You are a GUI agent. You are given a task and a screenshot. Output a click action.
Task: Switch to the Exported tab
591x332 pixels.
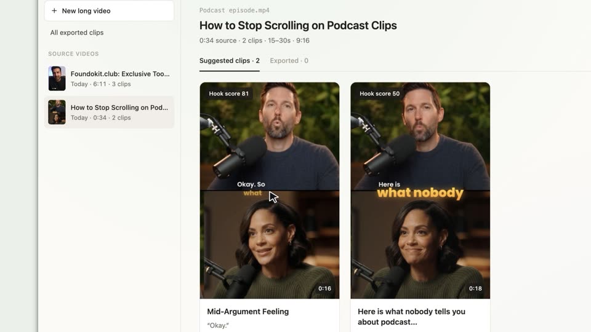pyautogui.click(x=289, y=61)
